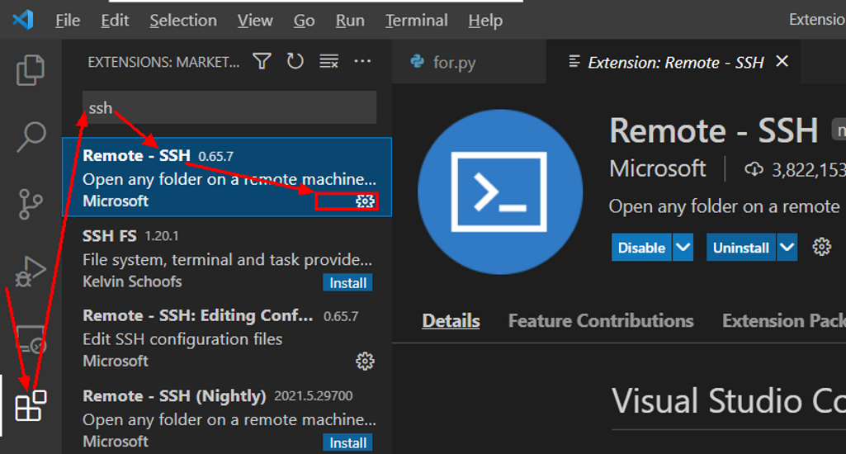Open the Extensions view icon

pyautogui.click(x=31, y=405)
